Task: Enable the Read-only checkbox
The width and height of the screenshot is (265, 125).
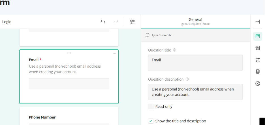Action: pos(151,107)
